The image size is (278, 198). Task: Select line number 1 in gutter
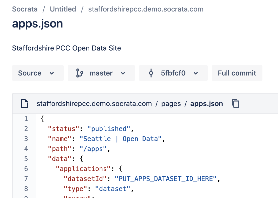[26, 119]
